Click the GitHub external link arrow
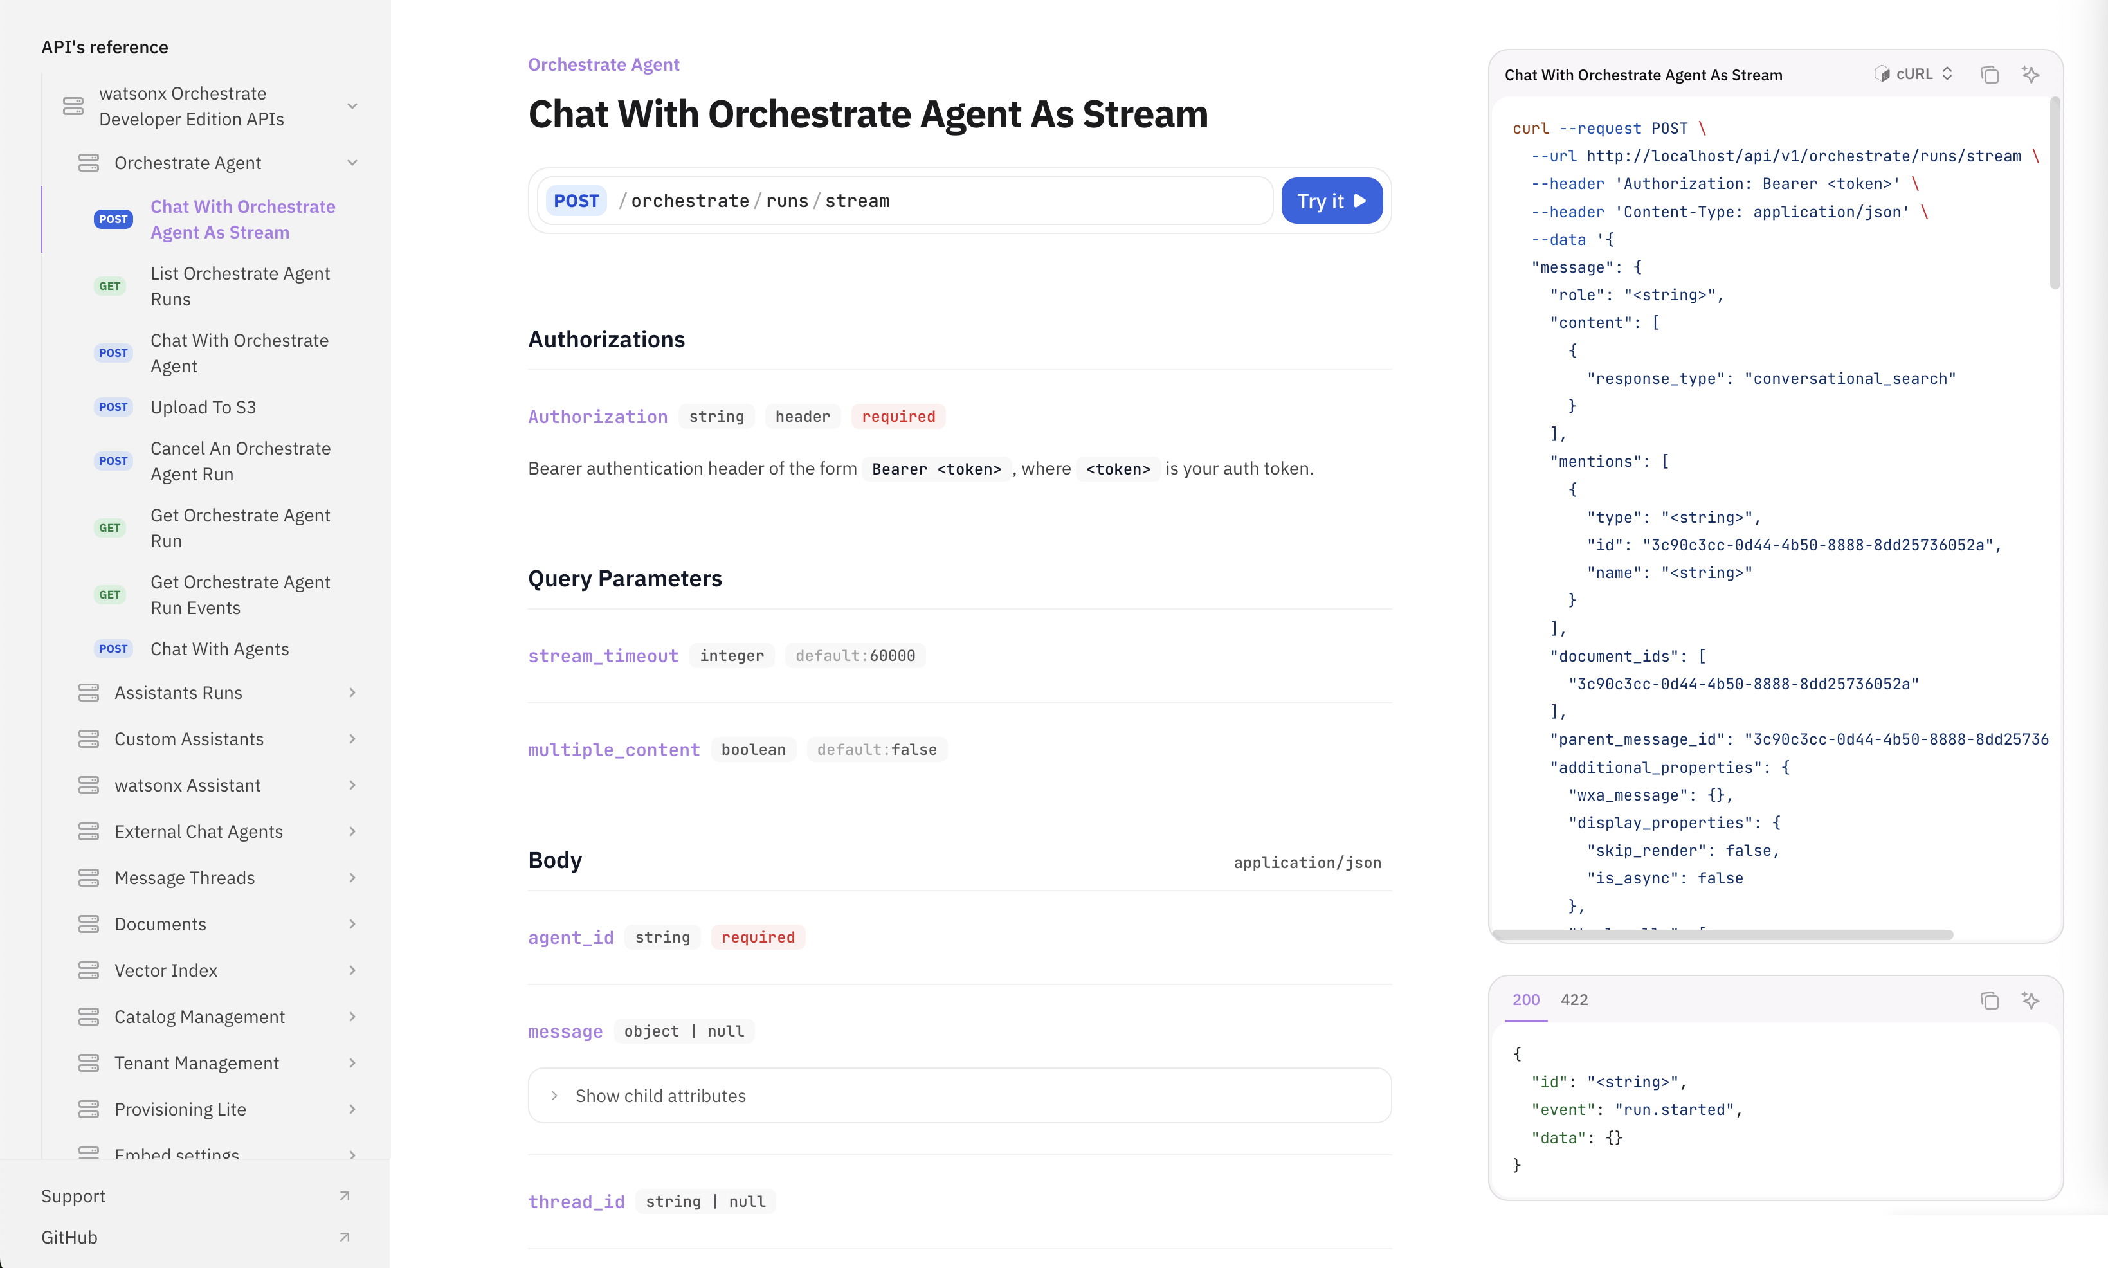2108x1268 pixels. 344,1237
